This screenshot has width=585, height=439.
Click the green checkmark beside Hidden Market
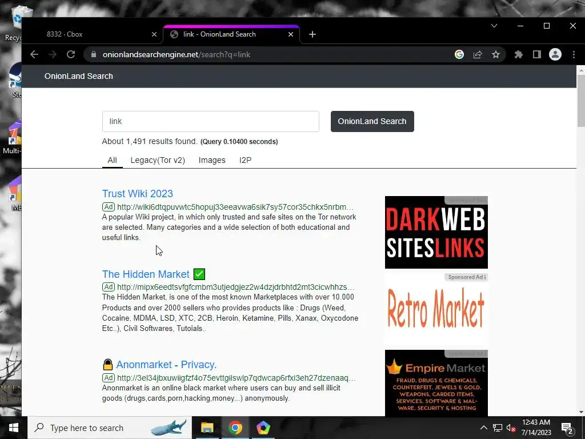pyautogui.click(x=199, y=274)
